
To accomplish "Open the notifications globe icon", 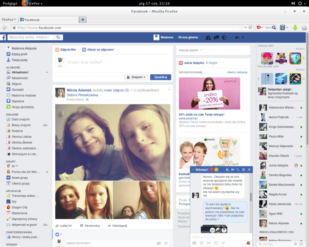I will click(x=224, y=37).
